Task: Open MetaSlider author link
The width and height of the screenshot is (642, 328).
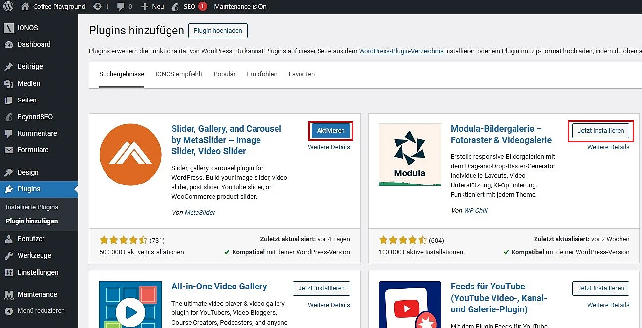Action: [199, 212]
